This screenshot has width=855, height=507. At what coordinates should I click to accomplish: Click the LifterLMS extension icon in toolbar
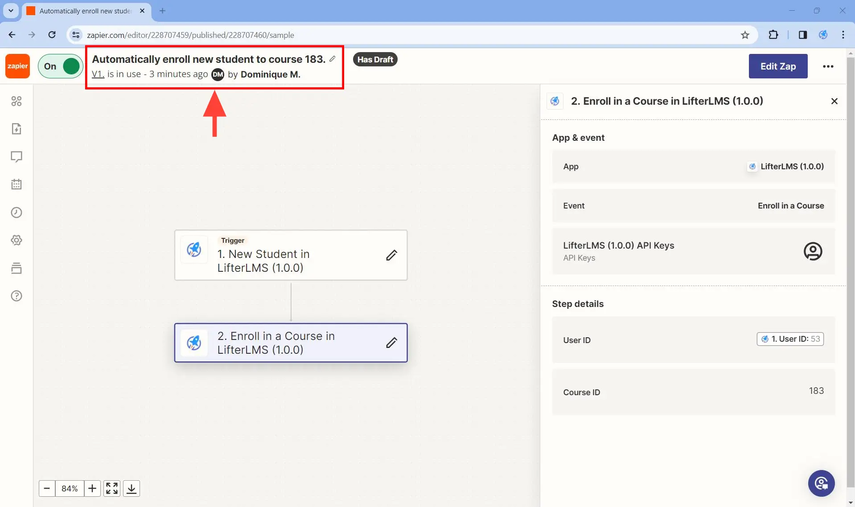point(823,35)
